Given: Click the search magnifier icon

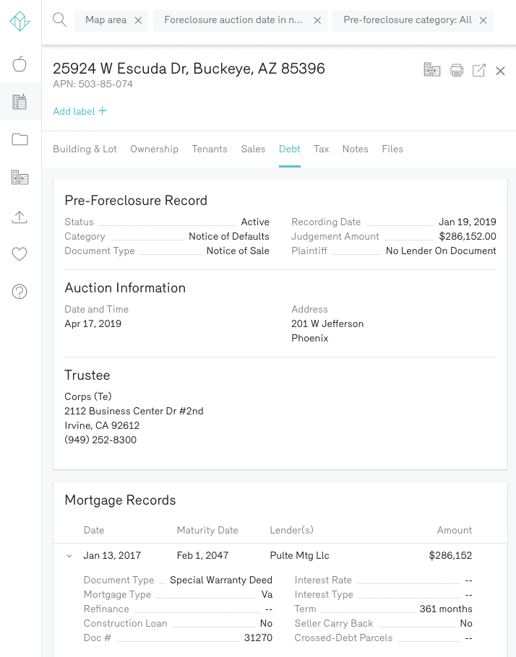Looking at the screenshot, I should tap(60, 20).
